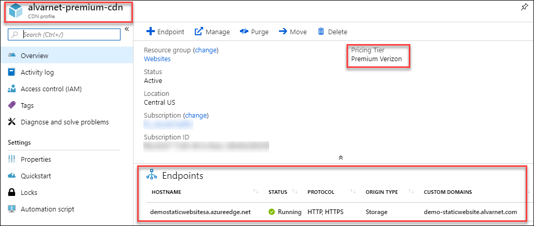Pin the blade using the pin icon
This screenshot has height=226, width=534.
[x=525, y=8]
